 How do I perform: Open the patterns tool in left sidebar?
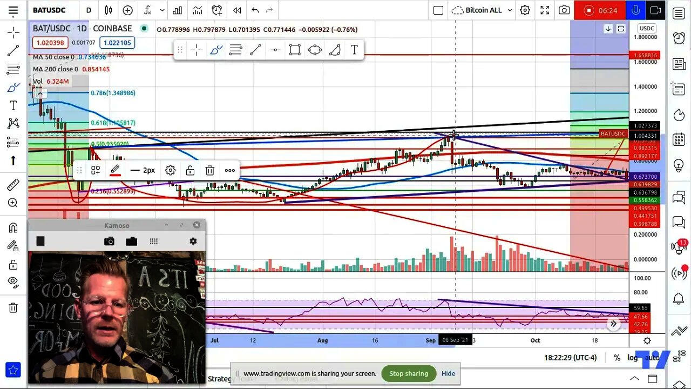point(13,124)
